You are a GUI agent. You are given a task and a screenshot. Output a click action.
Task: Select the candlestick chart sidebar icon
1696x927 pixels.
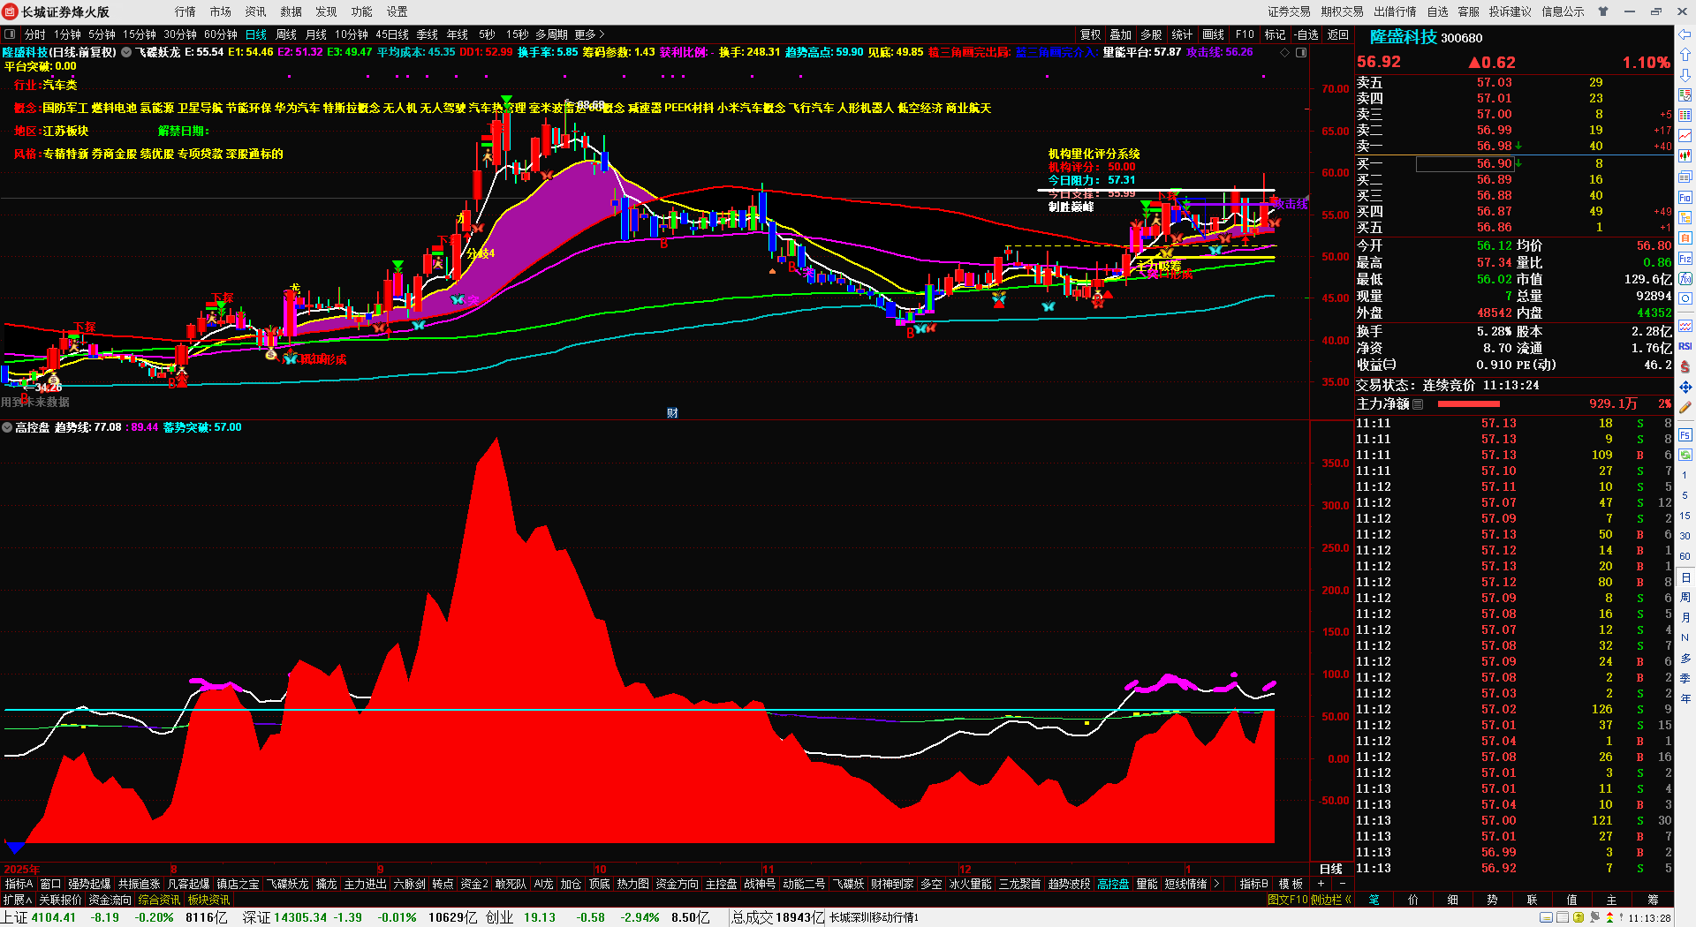[x=1685, y=156]
